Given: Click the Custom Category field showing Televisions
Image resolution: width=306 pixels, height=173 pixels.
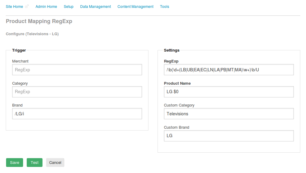Looking at the screenshot, I should pos(229,114).
